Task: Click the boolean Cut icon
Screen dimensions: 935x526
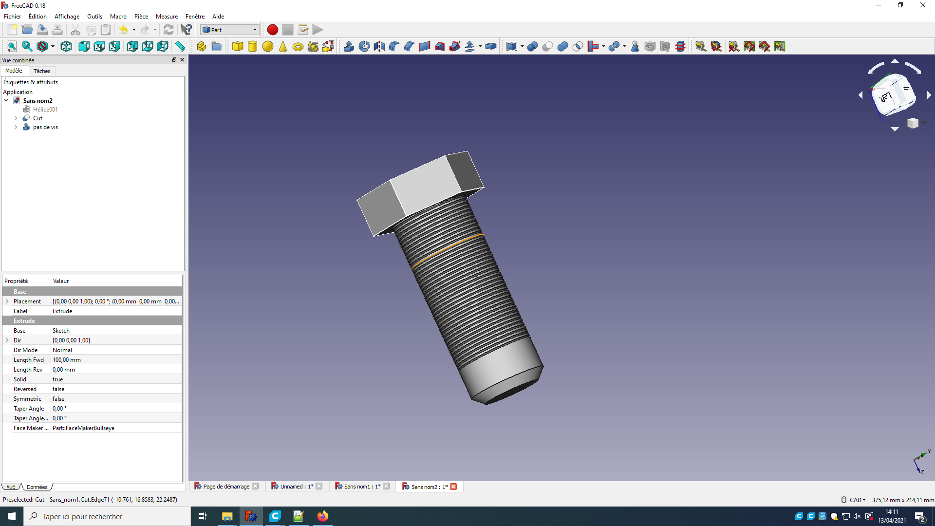Action: (547, 46)
